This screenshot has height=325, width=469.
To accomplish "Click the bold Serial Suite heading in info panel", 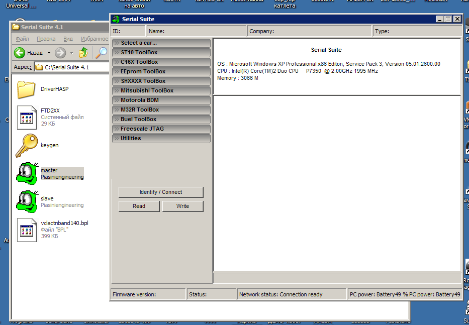I will (326, 50).
